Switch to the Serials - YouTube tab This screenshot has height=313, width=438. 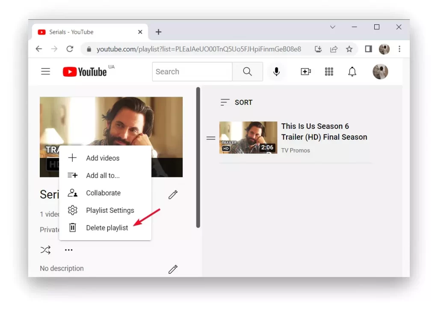(90, 32)
